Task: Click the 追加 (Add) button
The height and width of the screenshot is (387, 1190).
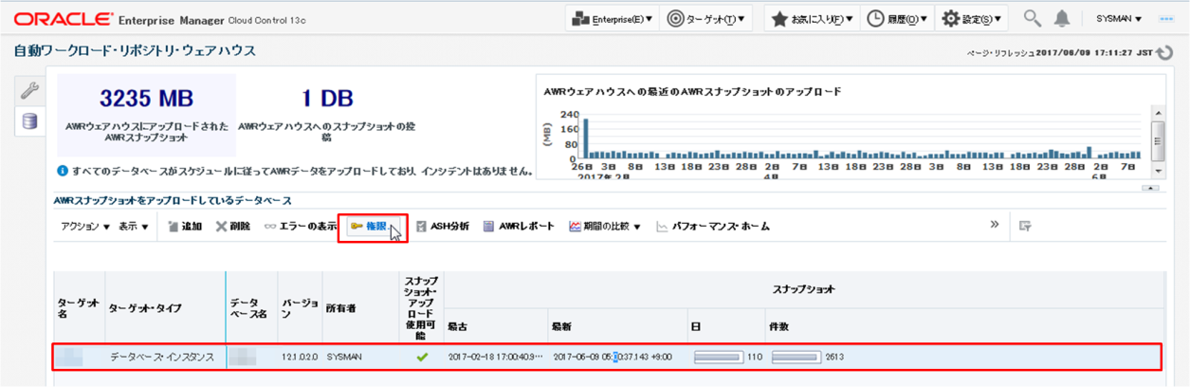Action: click(x=184, y=227)
